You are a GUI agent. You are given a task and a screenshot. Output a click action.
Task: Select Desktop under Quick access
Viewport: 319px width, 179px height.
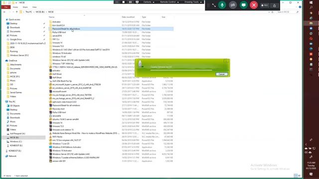click(13, 23)
